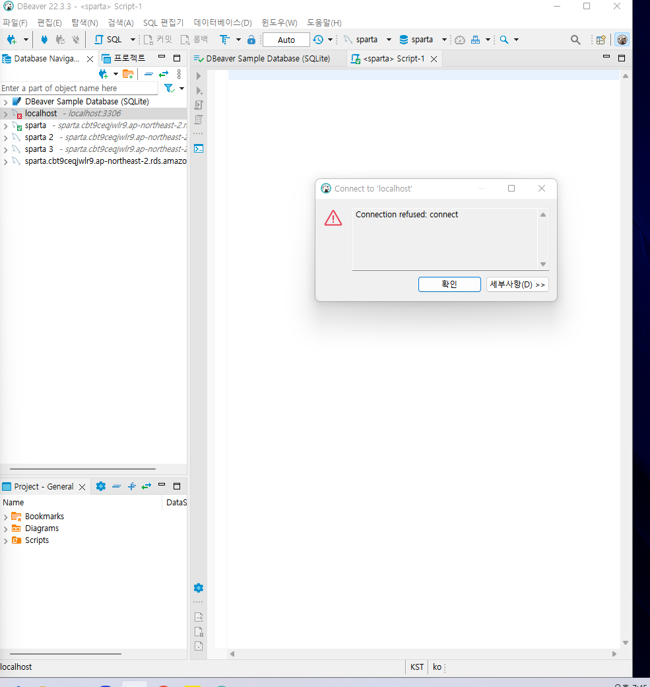Viewport: 650px width, 687px height.
Task: Expand the Diagrams folder
Action: click(x=5, y=529)
